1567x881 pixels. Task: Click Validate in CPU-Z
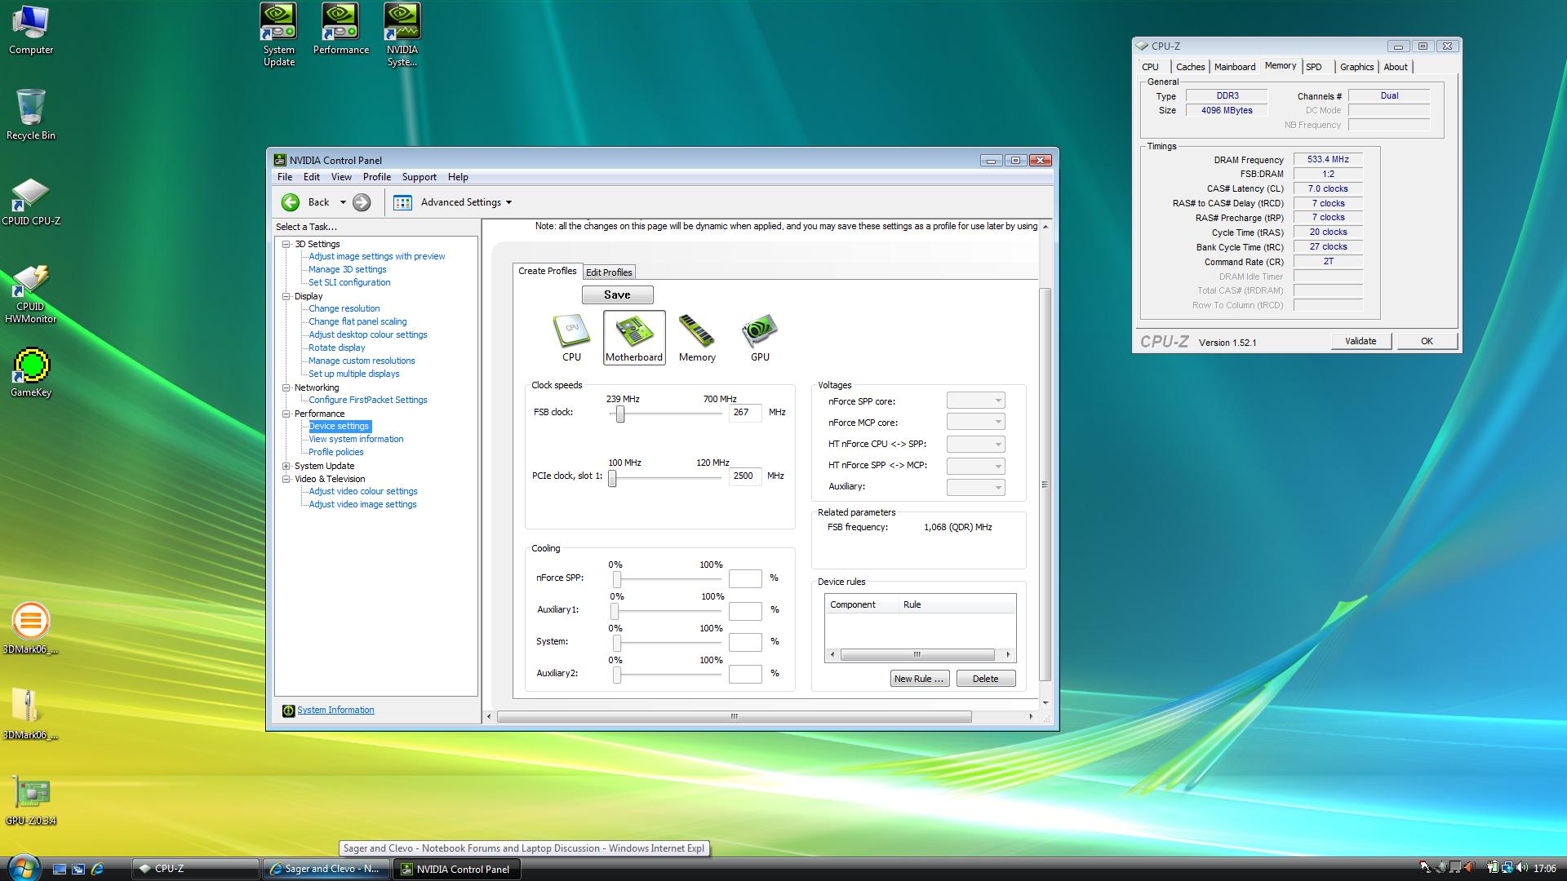coord(1361,341)
